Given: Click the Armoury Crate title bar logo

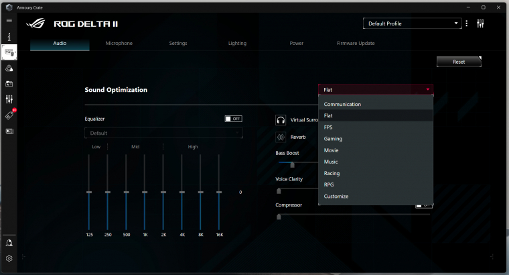Looking at the screenshot, I should click(9, 7).
